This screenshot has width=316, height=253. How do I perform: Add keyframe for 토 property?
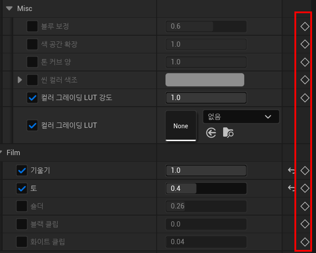pos(305,188)
